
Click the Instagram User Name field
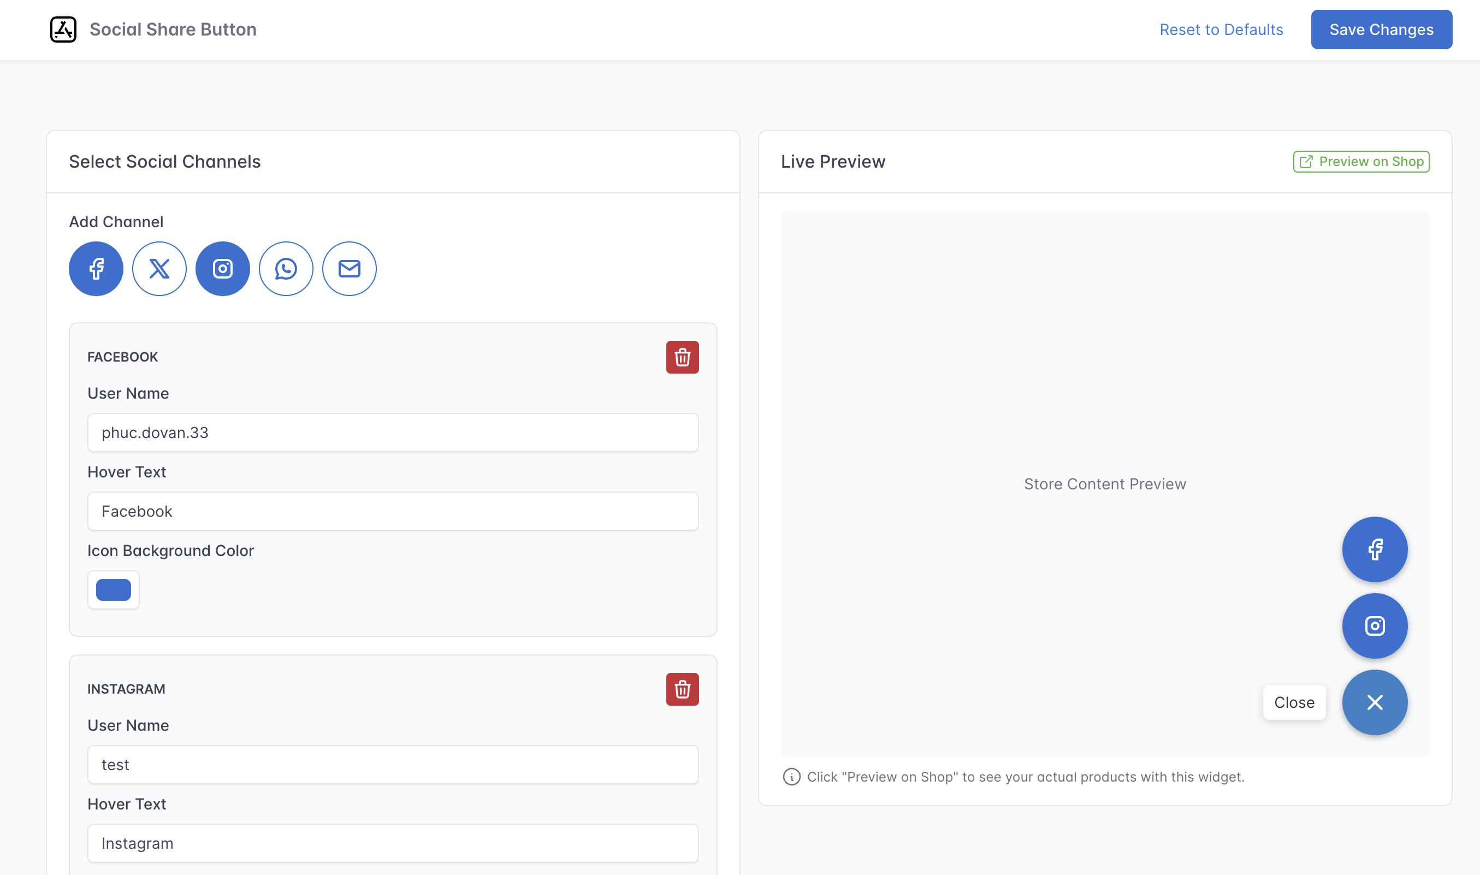393,765
